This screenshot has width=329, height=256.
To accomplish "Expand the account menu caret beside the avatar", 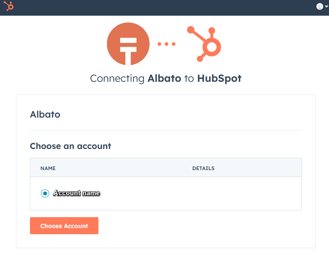I will (327, 6).
